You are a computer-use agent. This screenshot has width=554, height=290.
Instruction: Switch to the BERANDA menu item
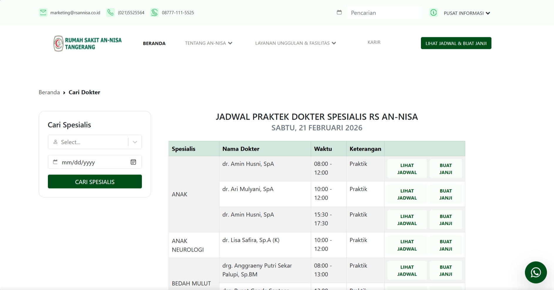[x=154, y=43]
